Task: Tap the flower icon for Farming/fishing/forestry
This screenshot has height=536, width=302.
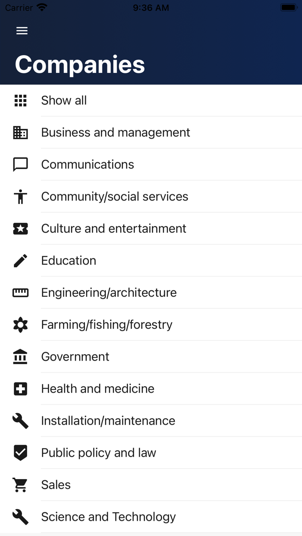Action: 20,325
